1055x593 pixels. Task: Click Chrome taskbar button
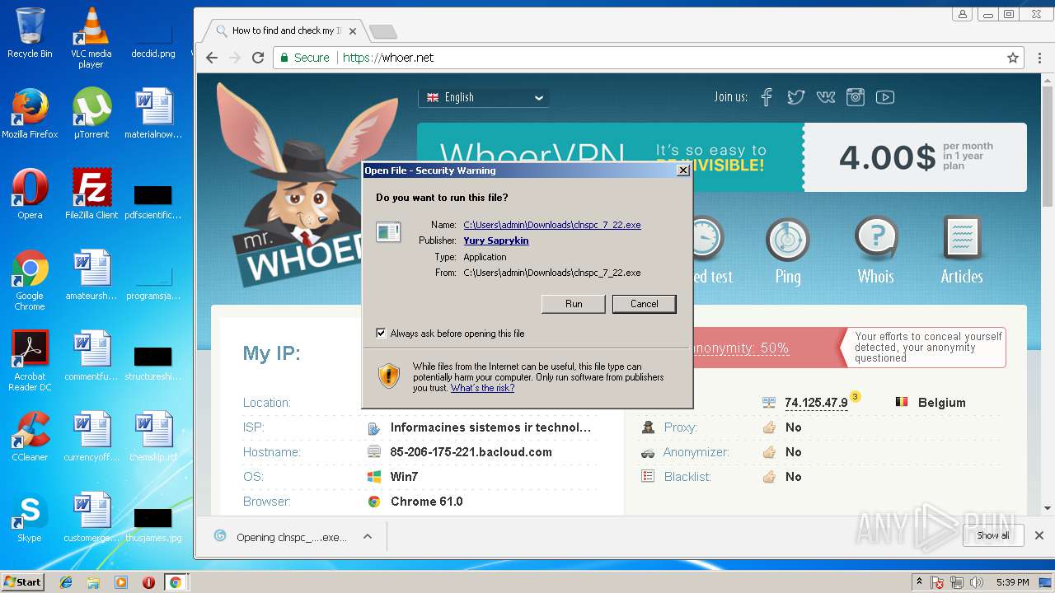tap(175, 582)
